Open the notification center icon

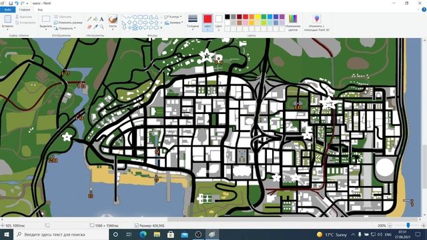click(x=418, y=234)
